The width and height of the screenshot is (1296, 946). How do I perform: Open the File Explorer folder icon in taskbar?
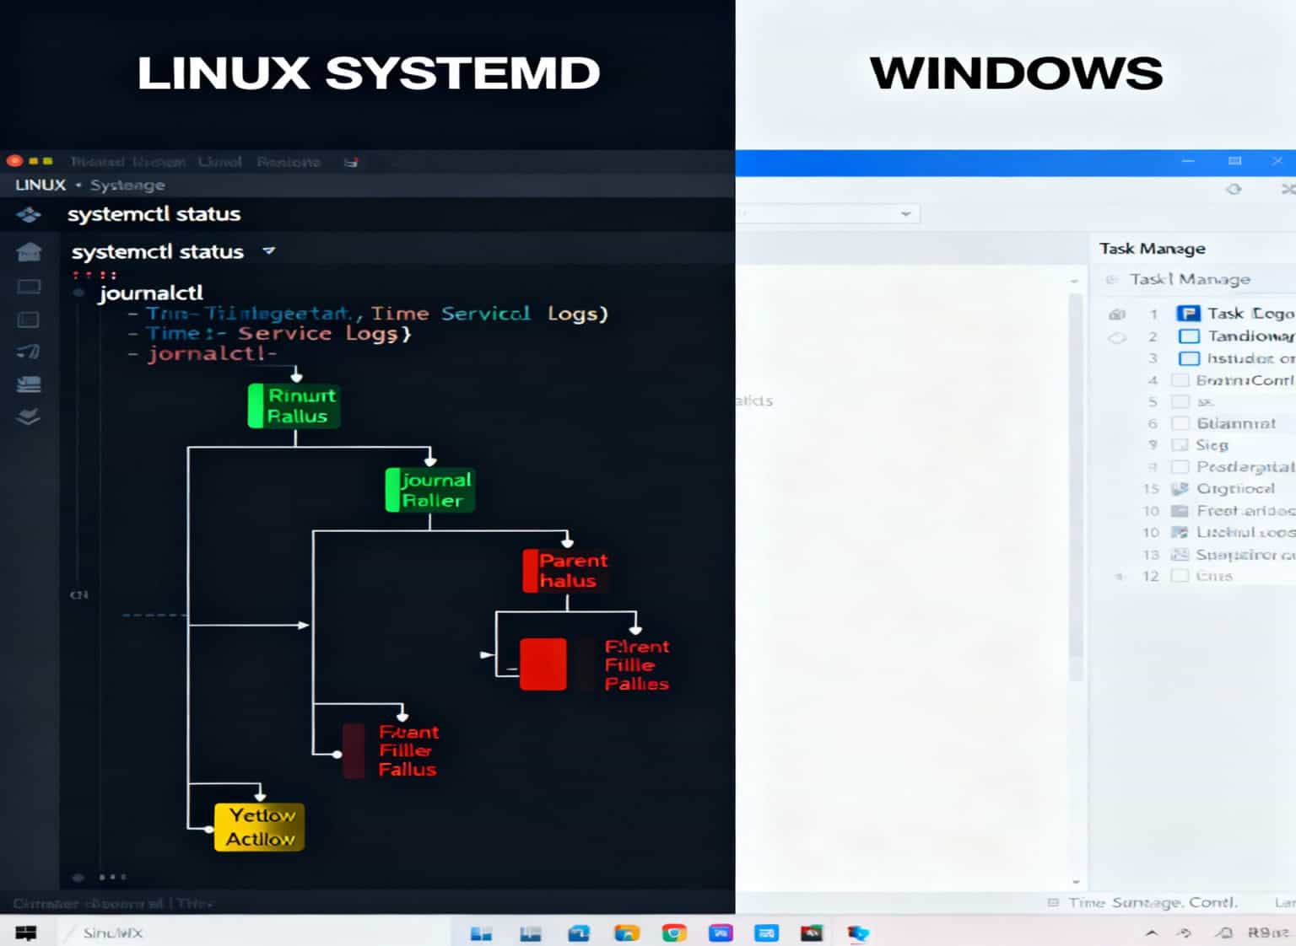point(626,933)
